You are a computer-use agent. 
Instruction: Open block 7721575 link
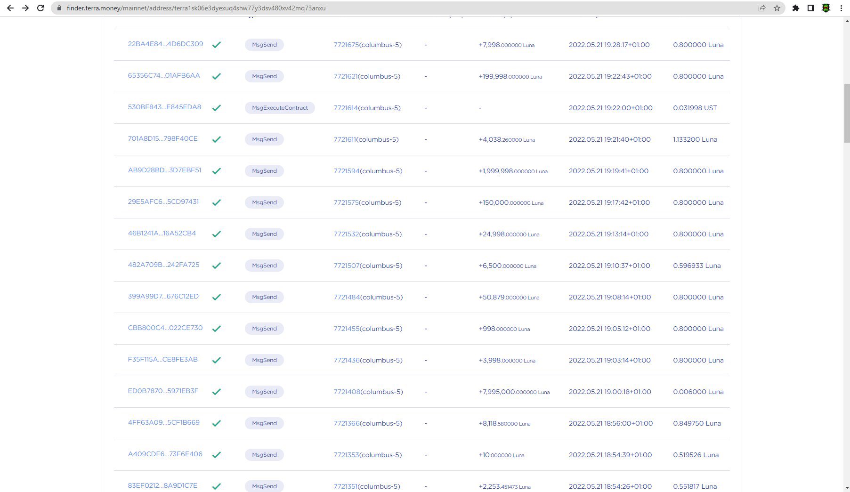point(346,202)
